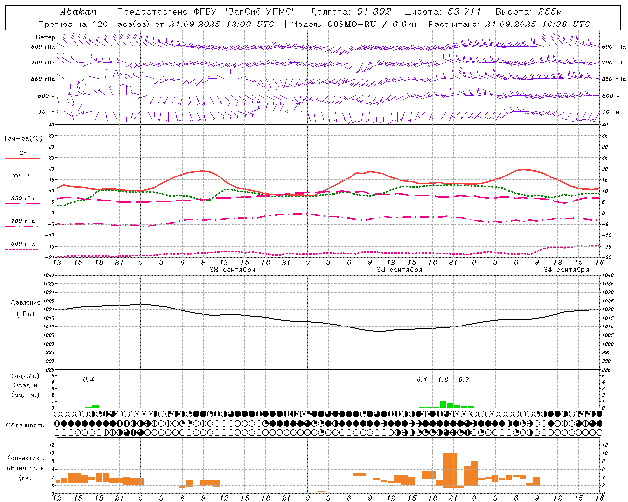
Task: Click the 'Широта: 53.711' latitude value
Action: (443, 12)
